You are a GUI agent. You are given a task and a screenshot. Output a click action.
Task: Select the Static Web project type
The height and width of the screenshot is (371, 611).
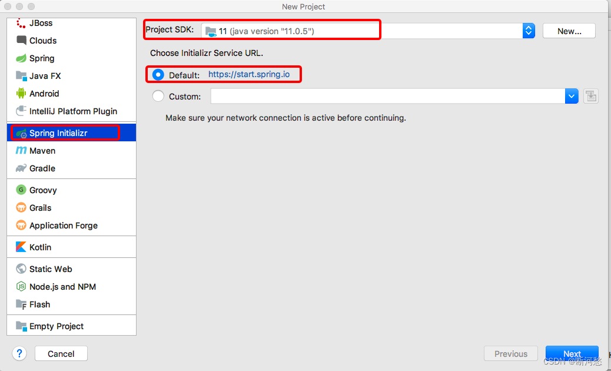coord(51,269)
